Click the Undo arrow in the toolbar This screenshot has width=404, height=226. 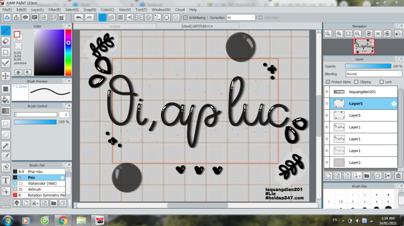pyautogui.click(x=79, y=18)
